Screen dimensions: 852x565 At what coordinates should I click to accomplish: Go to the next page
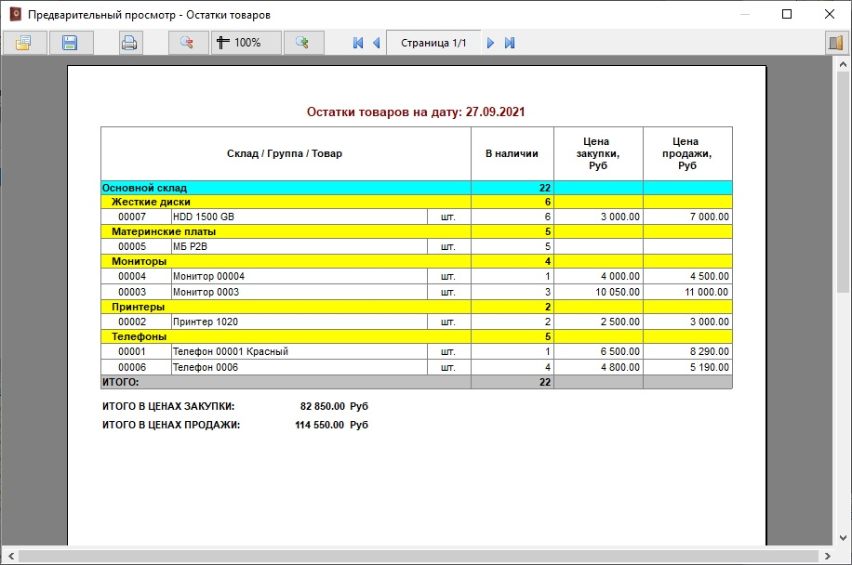pos(491,43)
